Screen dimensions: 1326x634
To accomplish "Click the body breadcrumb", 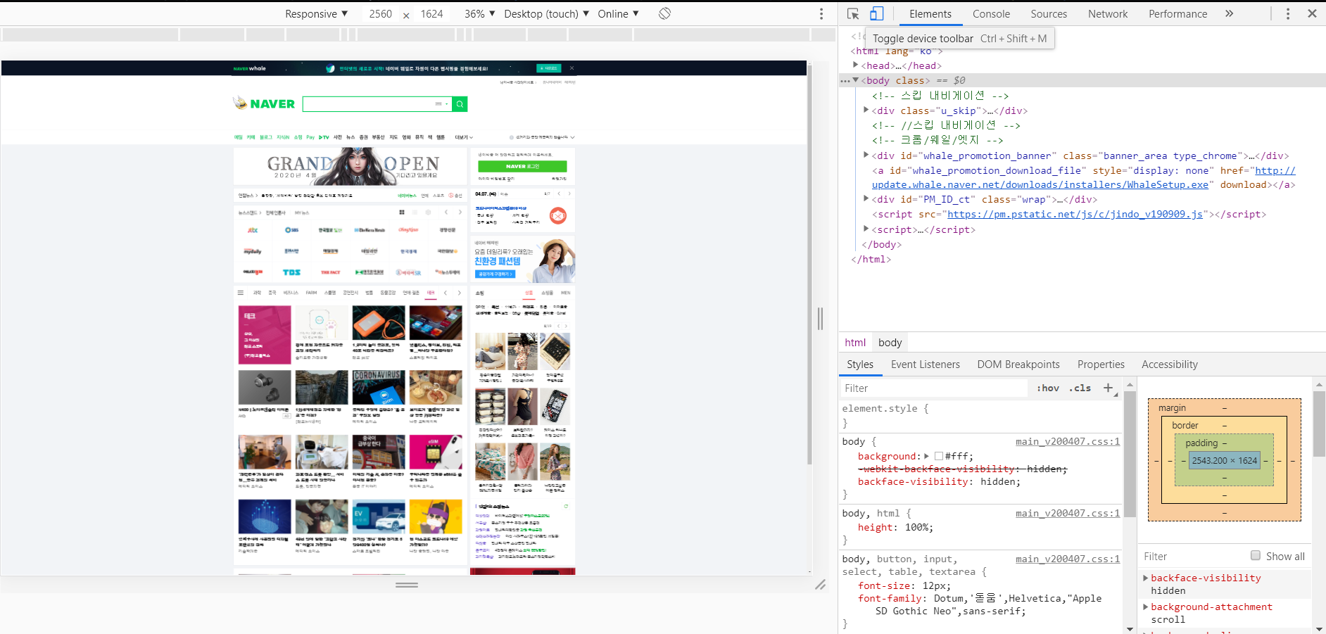I will [890, 343].
